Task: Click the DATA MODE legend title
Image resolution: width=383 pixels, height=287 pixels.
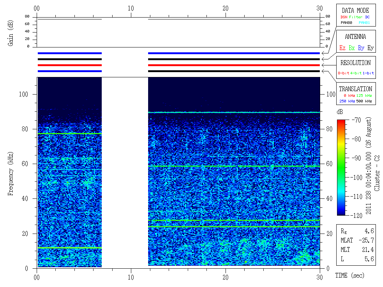Action: pos(355,10)
